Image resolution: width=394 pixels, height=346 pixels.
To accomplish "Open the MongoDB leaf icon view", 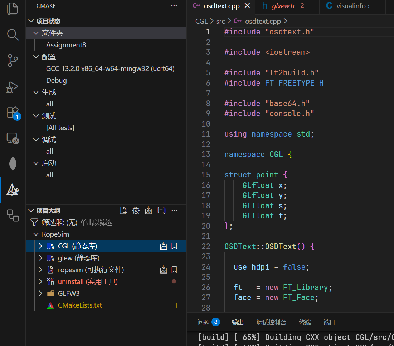I will (x=13, y=164).
